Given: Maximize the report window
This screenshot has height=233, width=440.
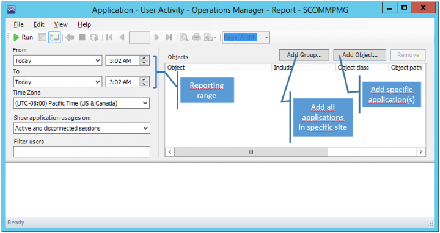Looking at the screenshot, I should 404,8.
